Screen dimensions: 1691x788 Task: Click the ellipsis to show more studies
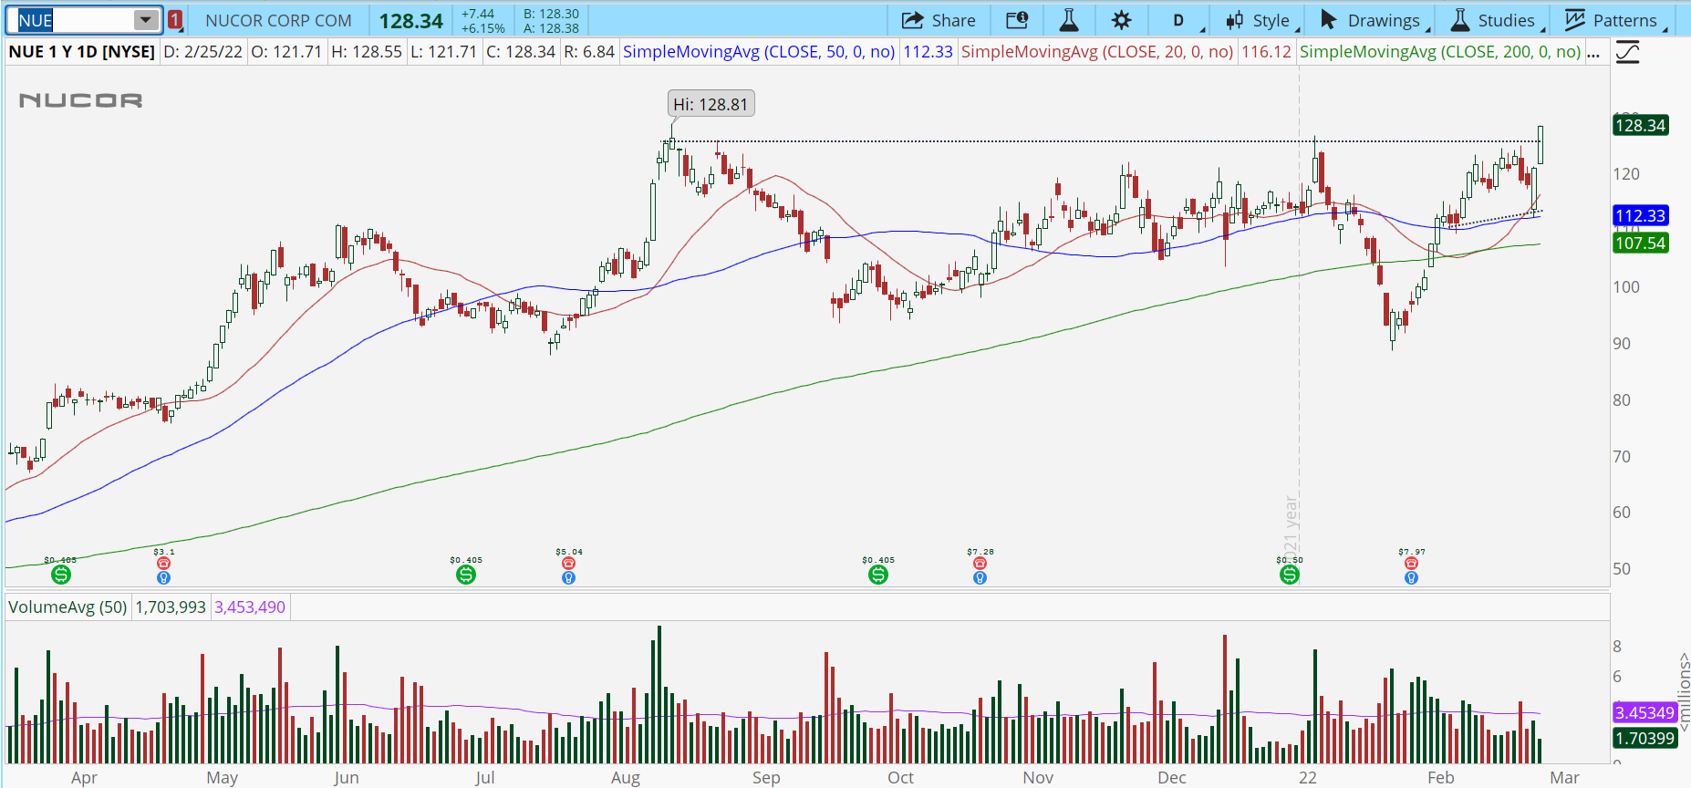coord(1593,52)
